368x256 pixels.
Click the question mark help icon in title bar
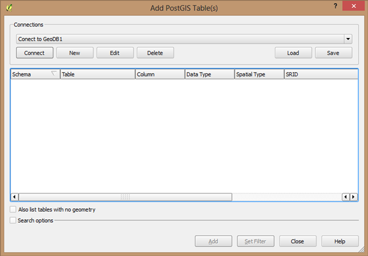[x=335, y=6]
